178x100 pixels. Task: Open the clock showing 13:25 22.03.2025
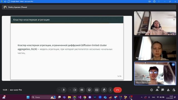click(x=170, y=97)
